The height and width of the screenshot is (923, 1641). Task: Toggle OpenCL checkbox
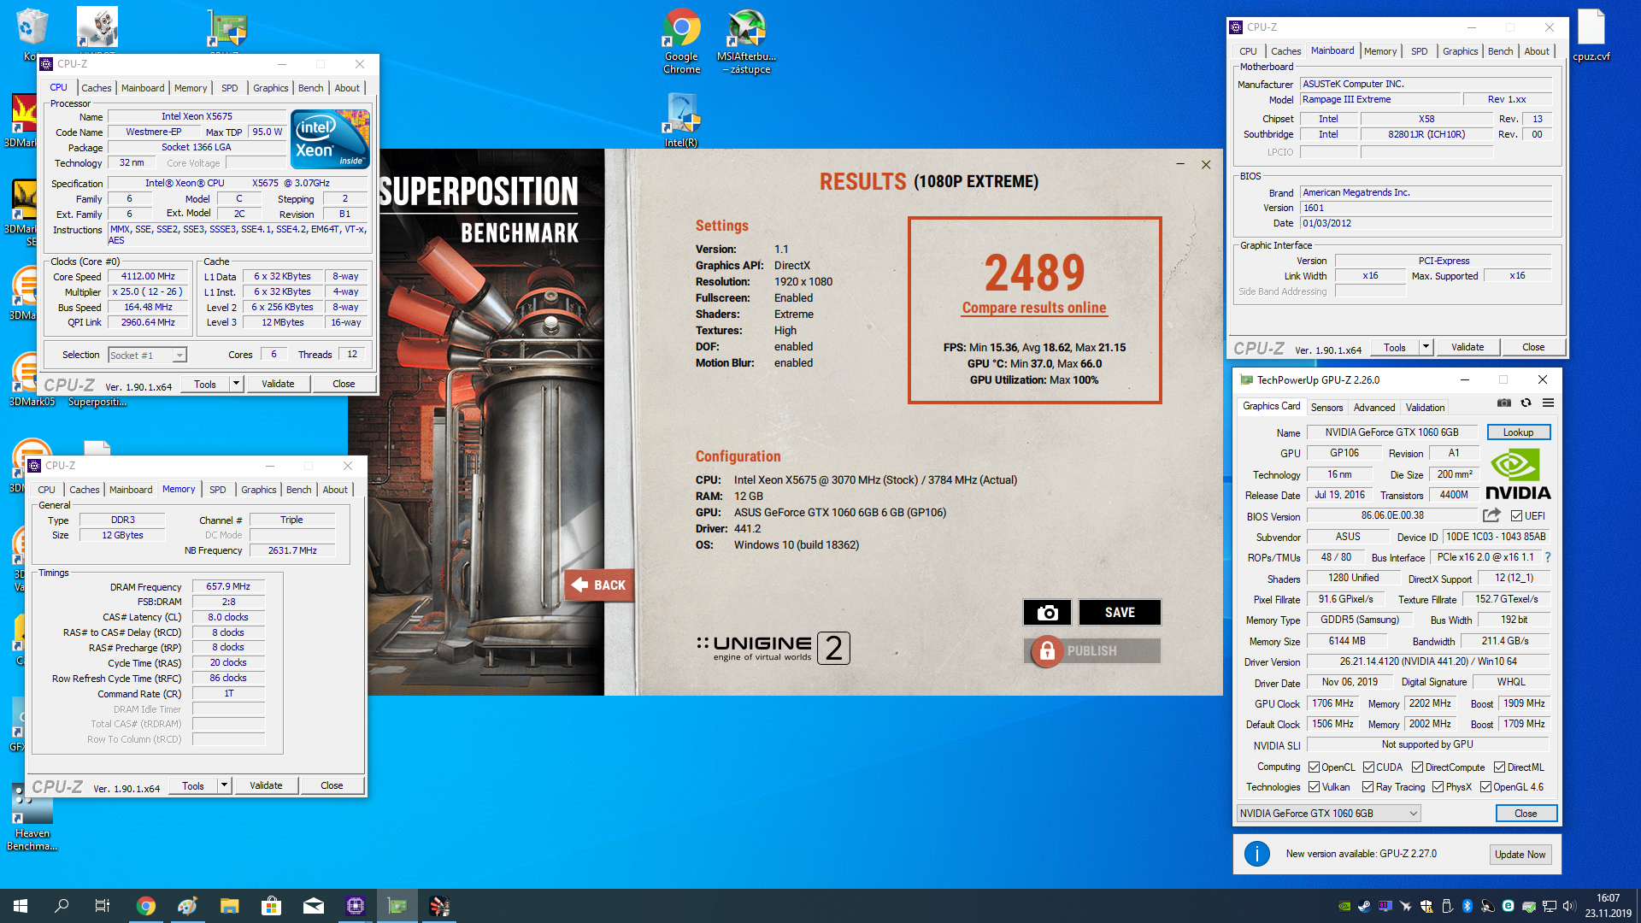click(1315, 767)
